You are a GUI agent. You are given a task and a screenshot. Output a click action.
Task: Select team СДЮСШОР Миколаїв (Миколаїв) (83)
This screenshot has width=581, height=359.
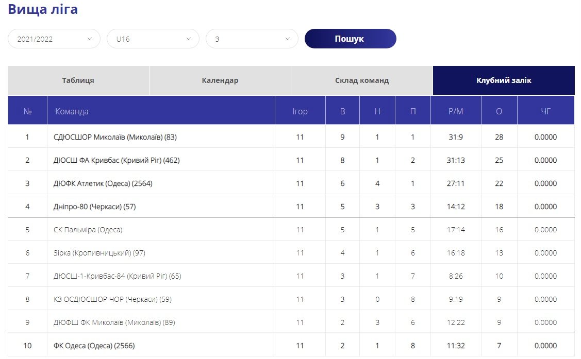(115, 138)
